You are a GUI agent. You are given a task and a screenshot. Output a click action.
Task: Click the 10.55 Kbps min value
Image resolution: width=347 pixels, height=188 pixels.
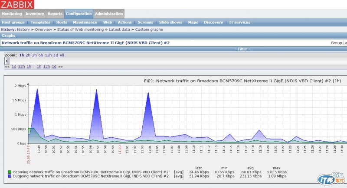click(224, 172)
